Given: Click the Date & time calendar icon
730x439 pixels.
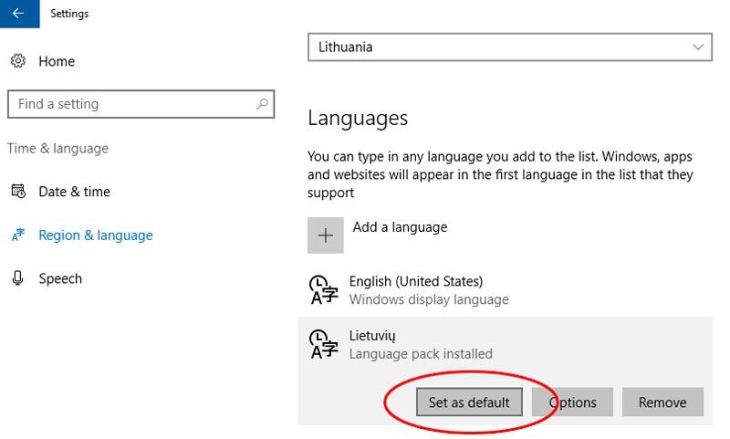Looking at the screenshot, I should 18,191.
